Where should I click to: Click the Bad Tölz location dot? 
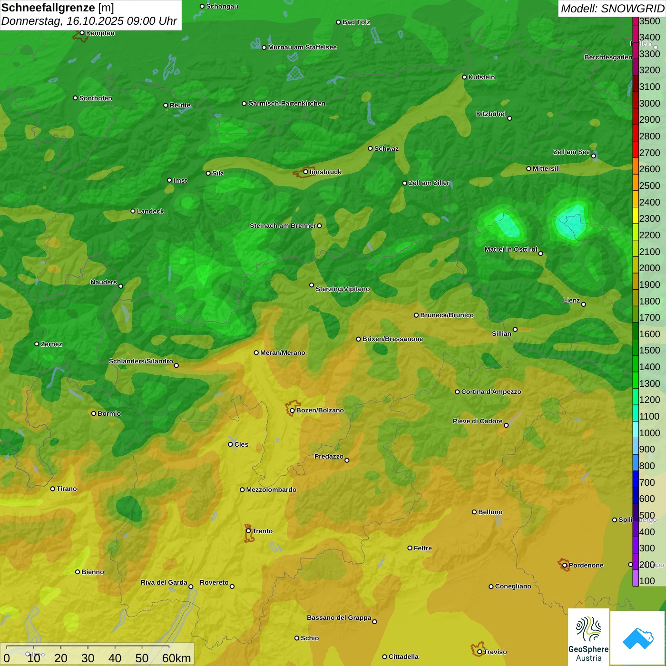pyautogui.click(x=338, y=22)
